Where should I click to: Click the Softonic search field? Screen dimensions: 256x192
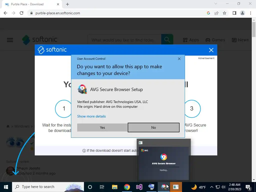click(124, 40)
